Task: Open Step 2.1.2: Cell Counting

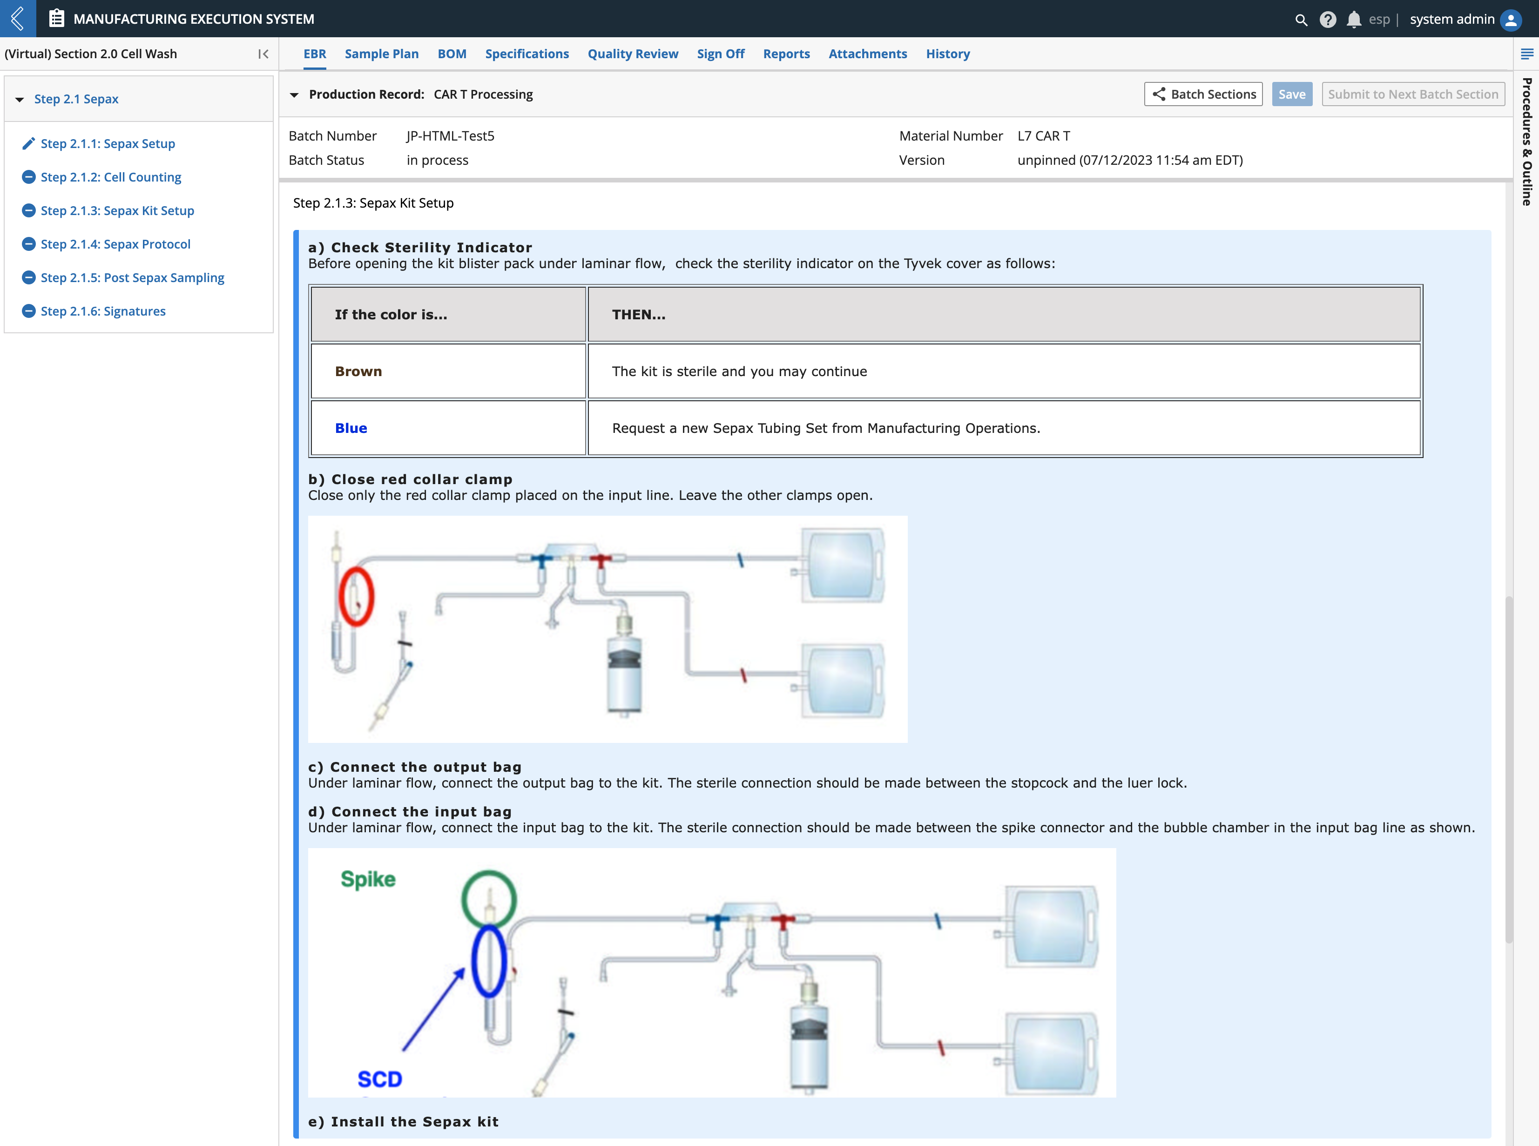Action: [111, 177]
